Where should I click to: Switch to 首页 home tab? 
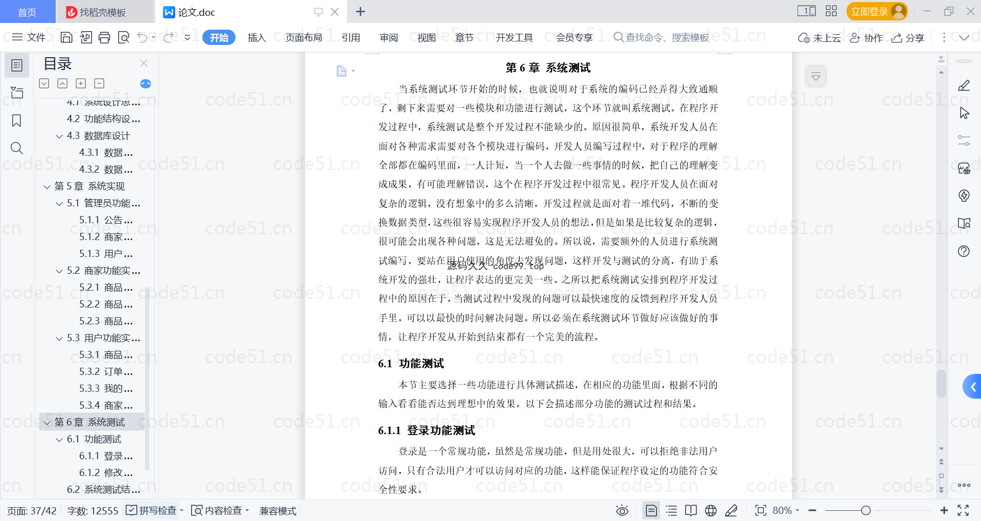pos(27,12)
